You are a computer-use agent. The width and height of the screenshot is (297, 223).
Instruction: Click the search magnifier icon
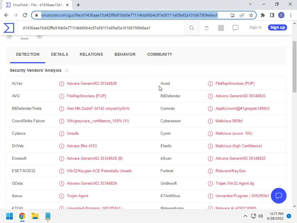coord(191,28)
